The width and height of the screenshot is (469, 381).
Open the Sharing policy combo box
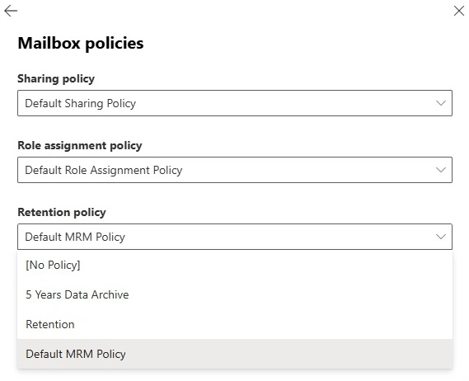pos(235,103)
